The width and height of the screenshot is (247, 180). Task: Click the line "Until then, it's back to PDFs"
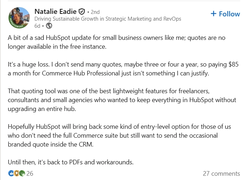click(71, 162)
